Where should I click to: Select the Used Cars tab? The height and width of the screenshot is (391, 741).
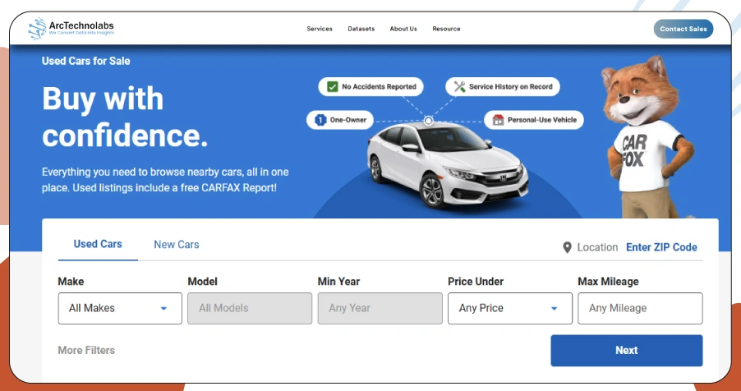coord(98,244)
